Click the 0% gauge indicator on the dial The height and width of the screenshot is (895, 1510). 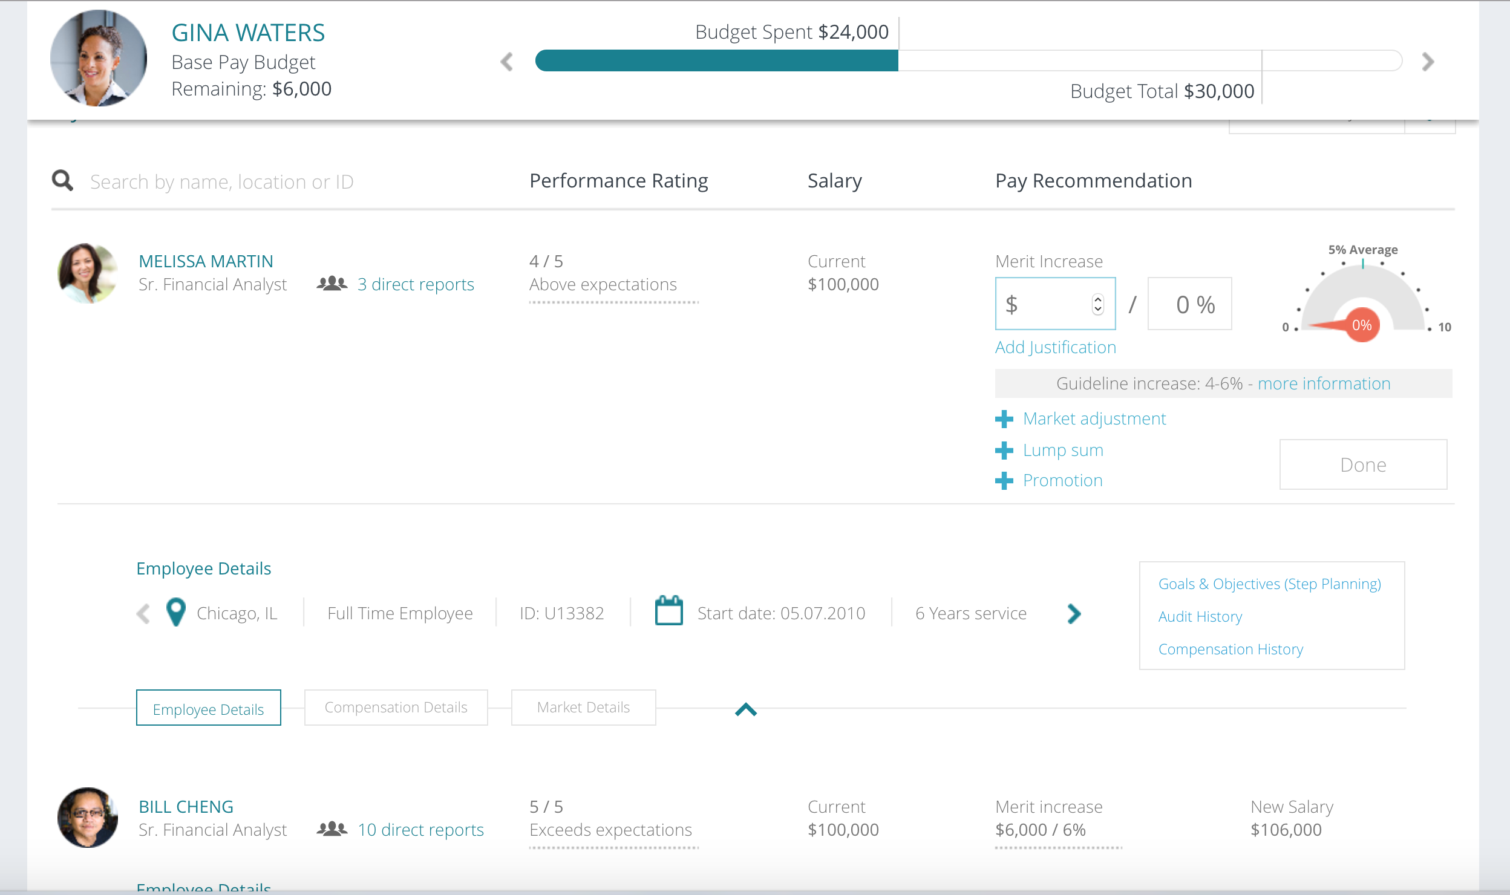tap(1361, 325)
